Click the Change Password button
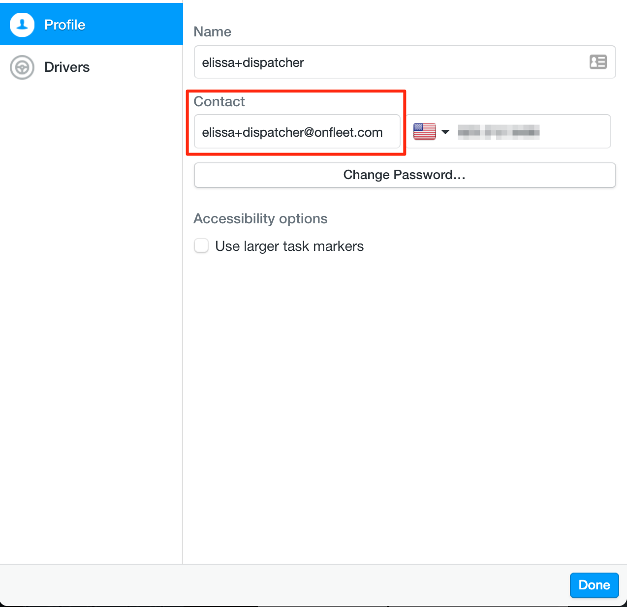The width and height of the screenshot is (627, 607). click(405, 175)
